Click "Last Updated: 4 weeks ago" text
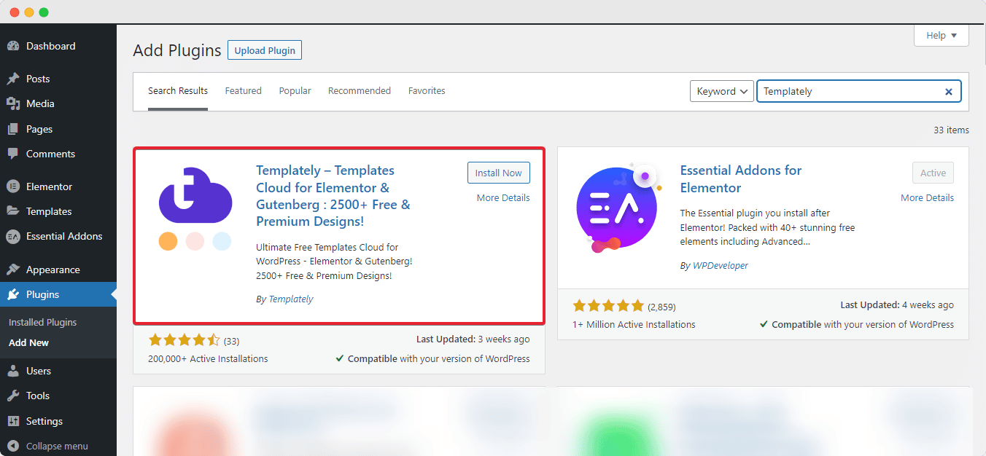The height and width of the screenshot is (456, 986). click(x=897, y=305)
